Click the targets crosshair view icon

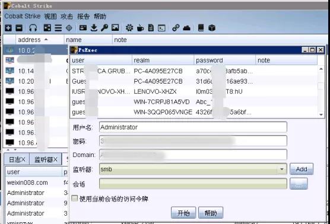69,28
